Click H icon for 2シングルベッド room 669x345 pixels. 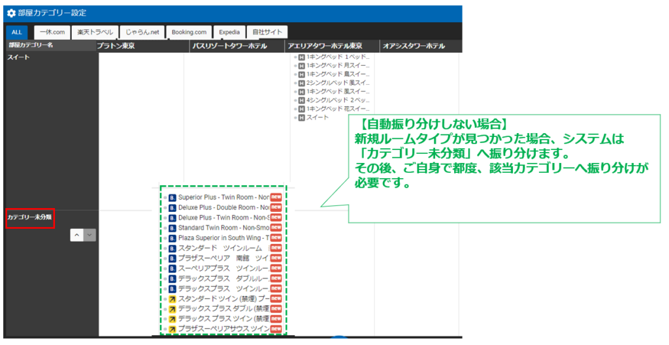[x=301, y=83]
